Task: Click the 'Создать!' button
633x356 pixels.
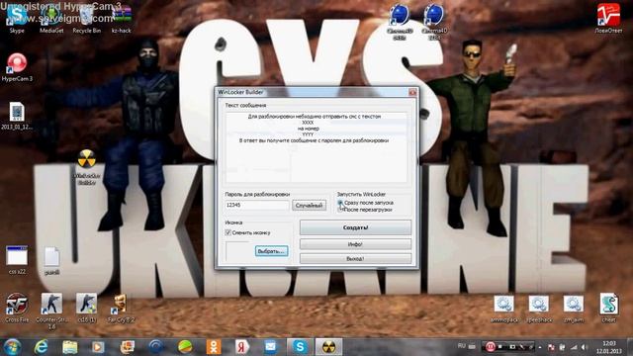Action: click(x=355, y=227)
